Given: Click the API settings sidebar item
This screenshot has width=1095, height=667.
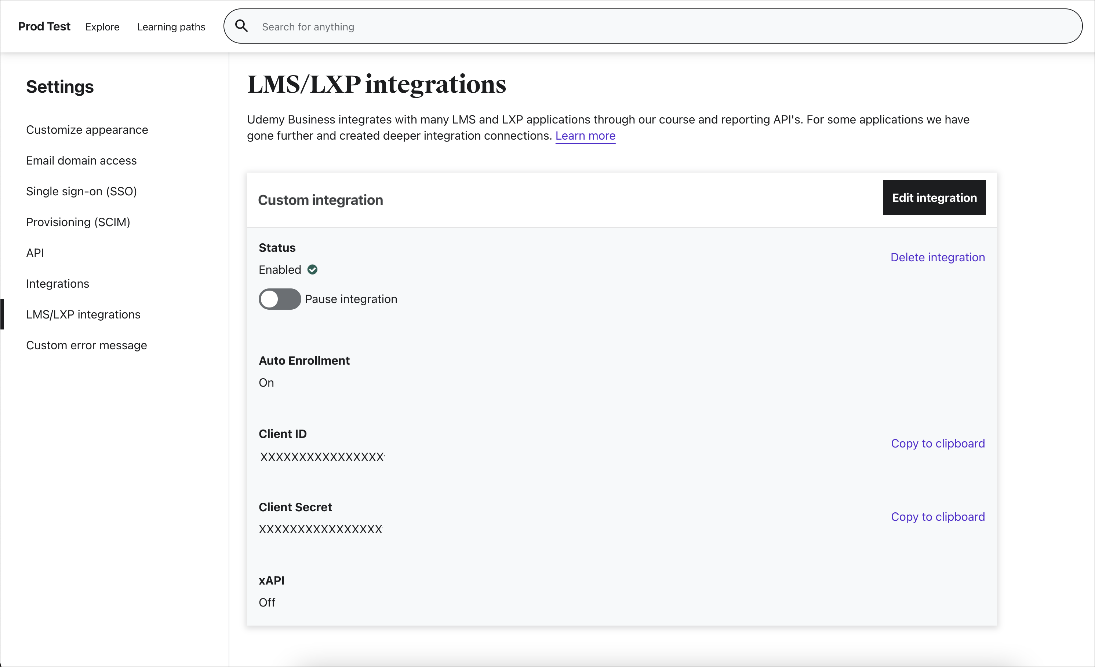Looking at the screenshot, I should click(34, 253).
